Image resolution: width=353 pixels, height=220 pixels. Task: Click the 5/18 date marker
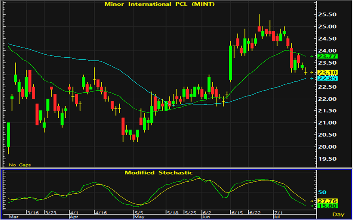(x=173, y=213)
